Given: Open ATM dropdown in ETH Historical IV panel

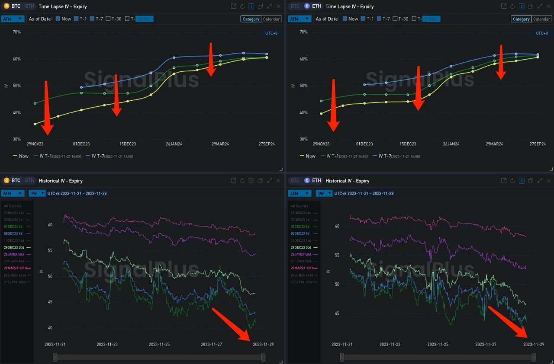Looking at the screenshot, I should click(299, 193).
